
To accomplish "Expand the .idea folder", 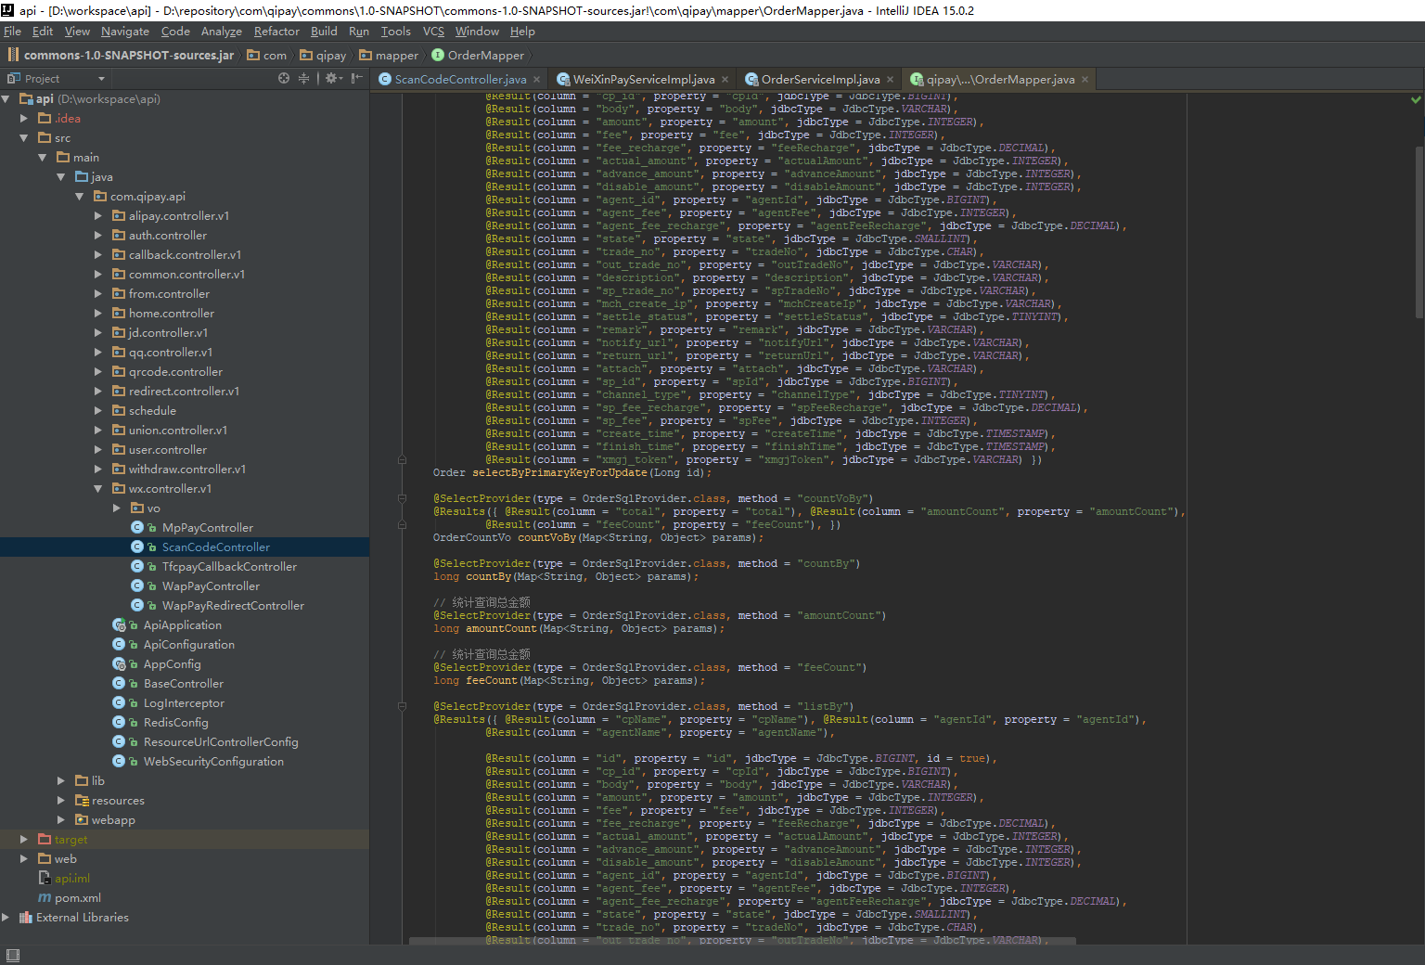I will click(24, 118).
